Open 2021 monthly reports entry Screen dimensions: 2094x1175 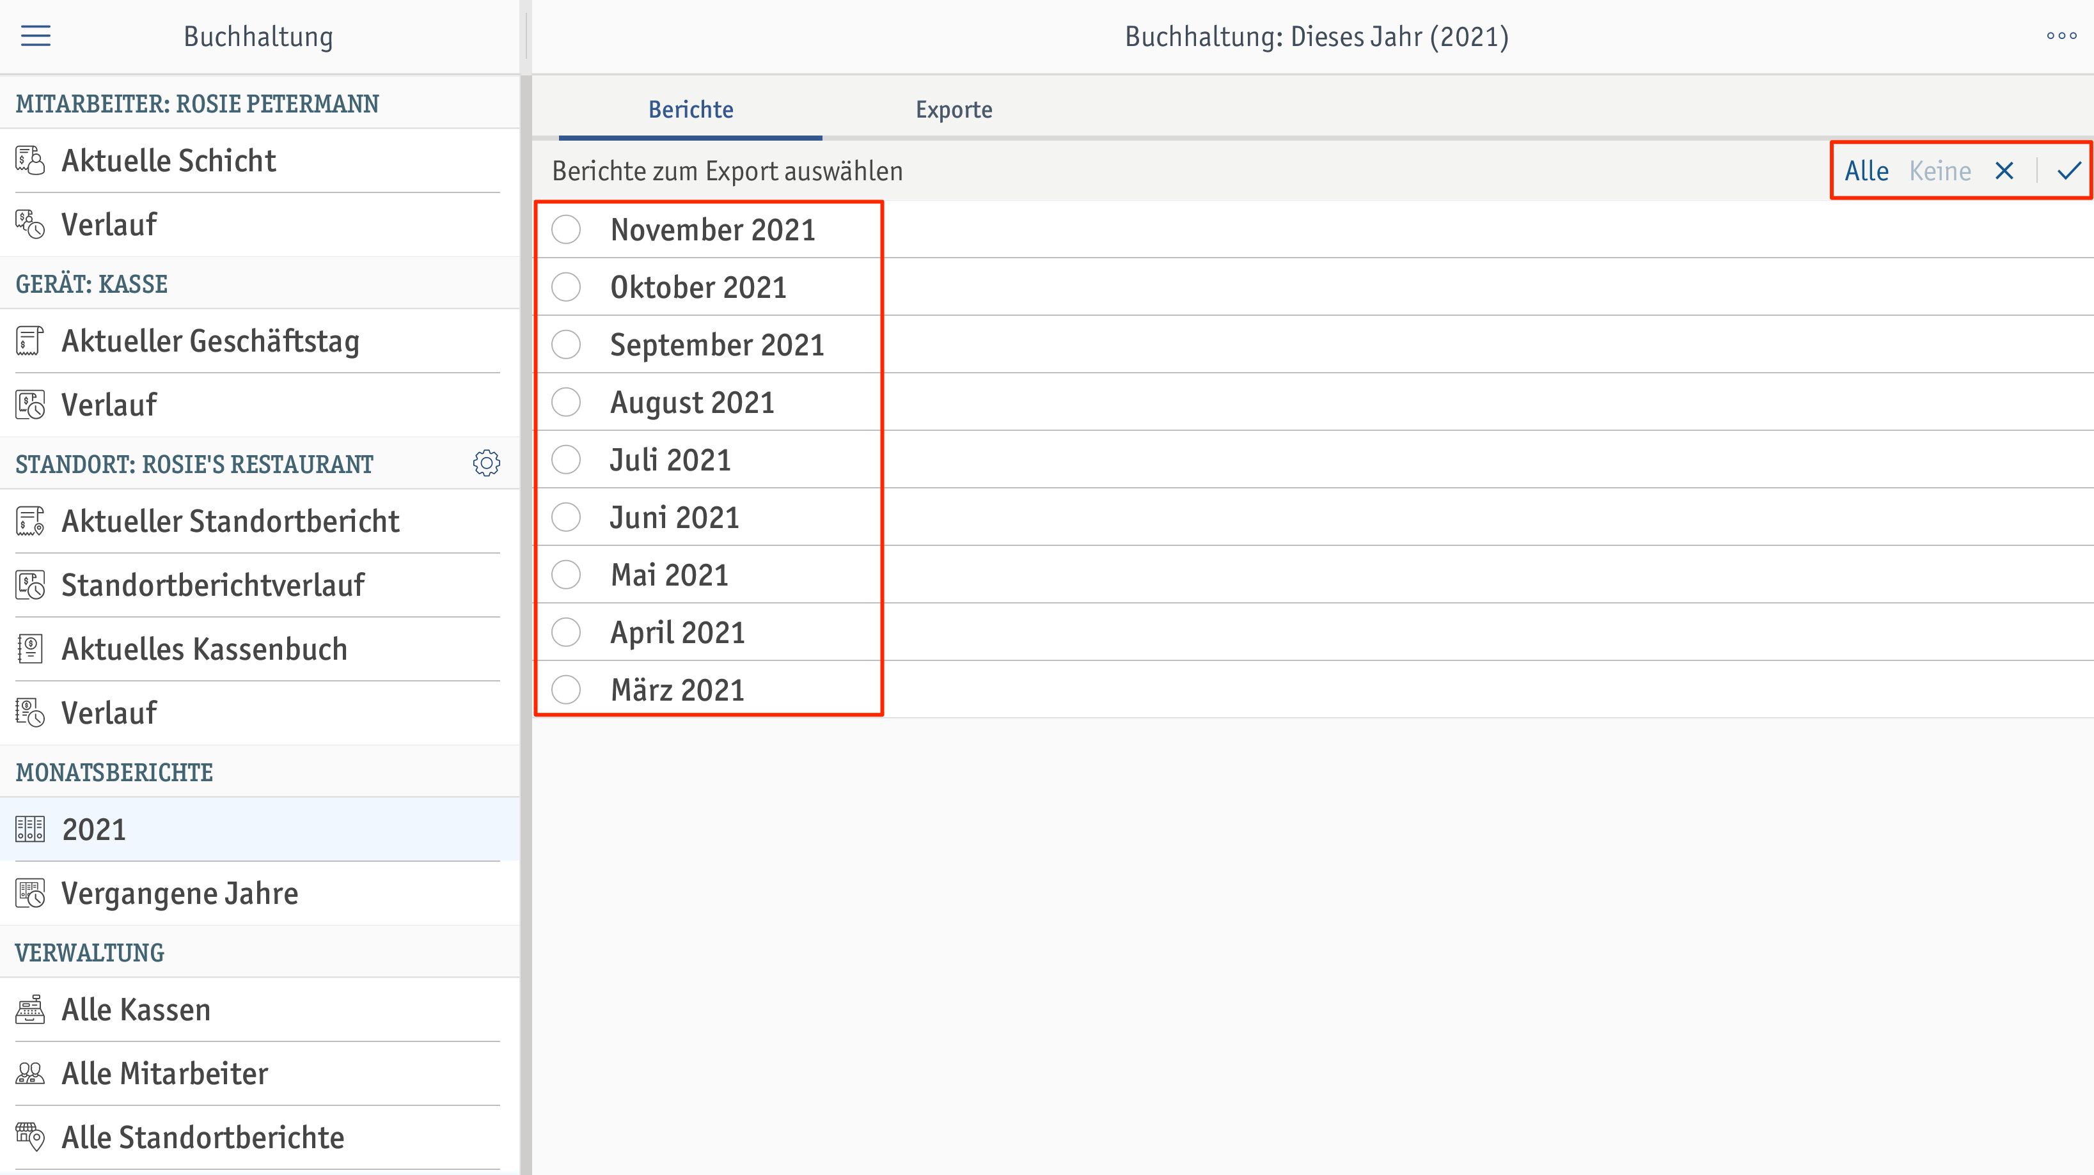[x=258, y=829]
